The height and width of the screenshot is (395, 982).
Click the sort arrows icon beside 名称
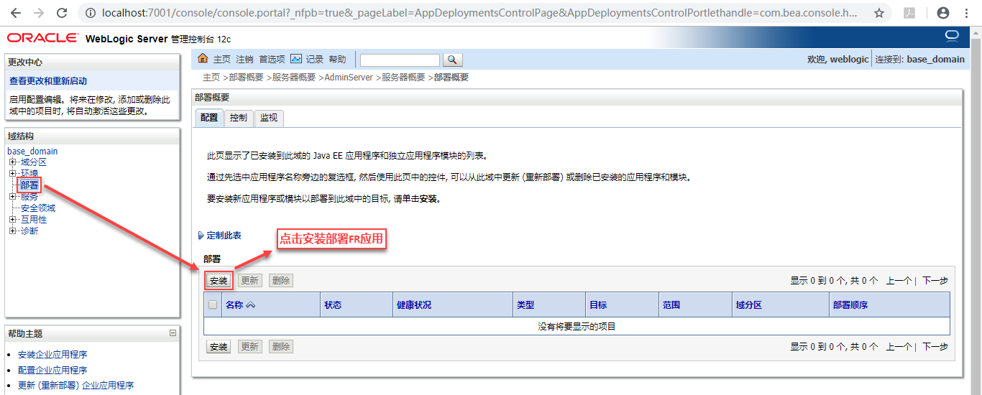251,305
